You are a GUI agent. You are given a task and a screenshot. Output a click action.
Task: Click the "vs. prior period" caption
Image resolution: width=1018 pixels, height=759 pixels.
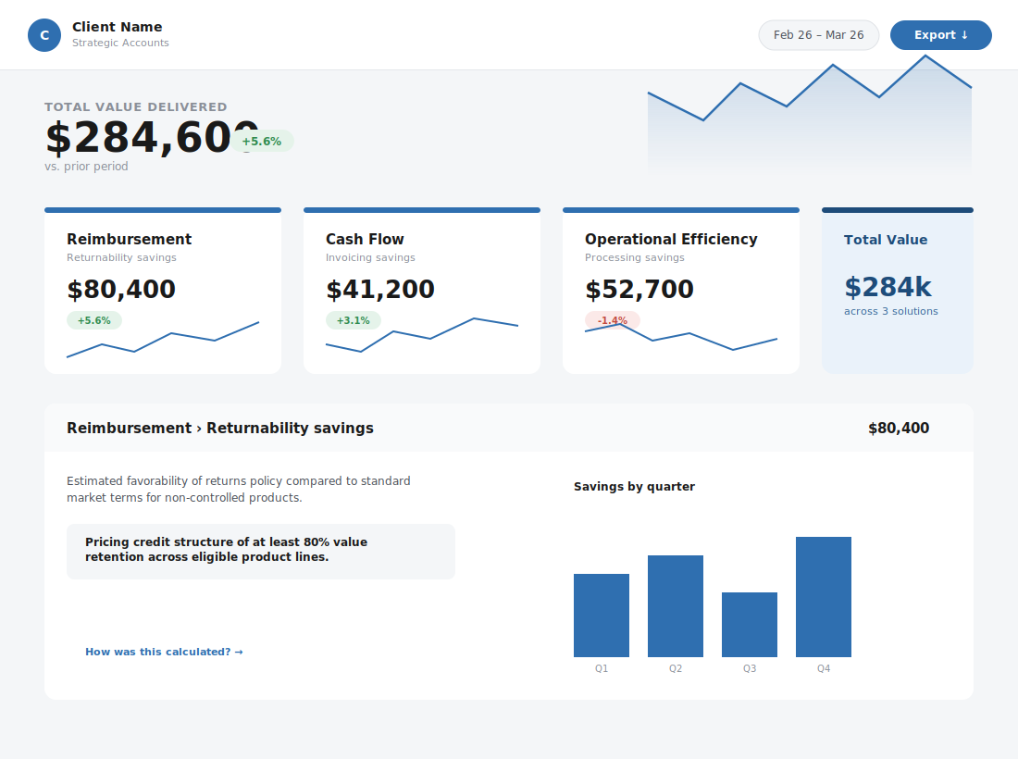[x=86, y=167]
